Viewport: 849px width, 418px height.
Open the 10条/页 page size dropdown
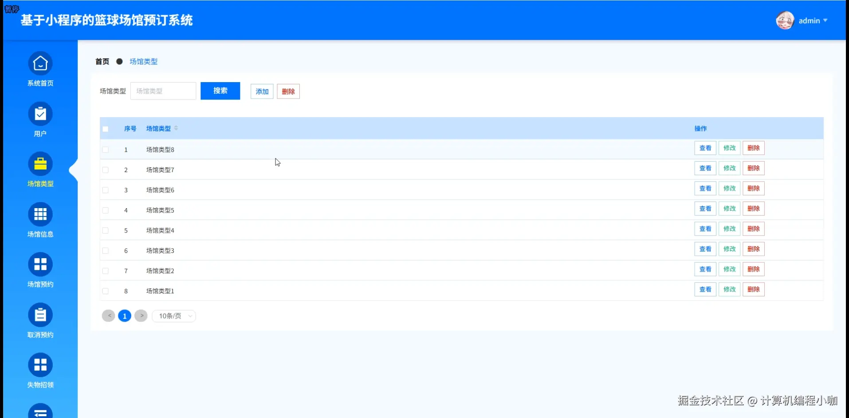(x=174, y=316)
